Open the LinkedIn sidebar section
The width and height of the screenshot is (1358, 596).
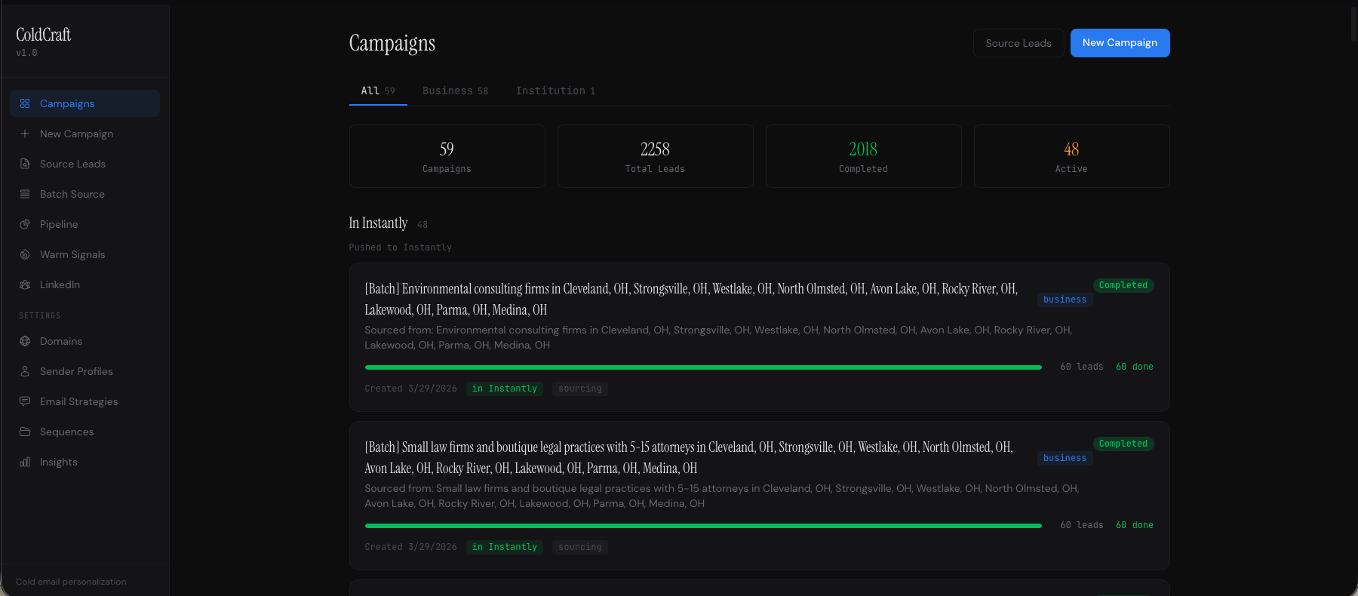(85, 284)
